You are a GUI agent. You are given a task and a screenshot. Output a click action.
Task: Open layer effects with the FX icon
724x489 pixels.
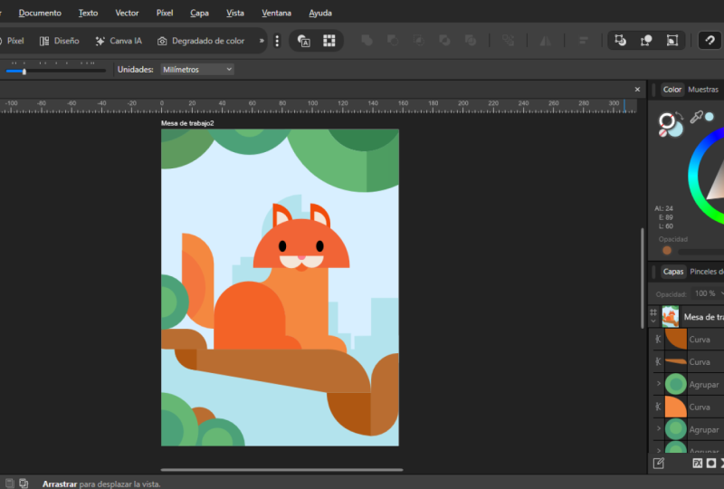coord(697,463)
